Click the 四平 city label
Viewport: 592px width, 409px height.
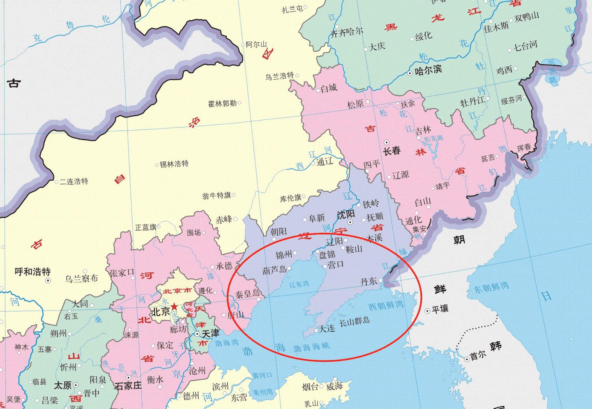pyautogui.click(x=372, y=164)
